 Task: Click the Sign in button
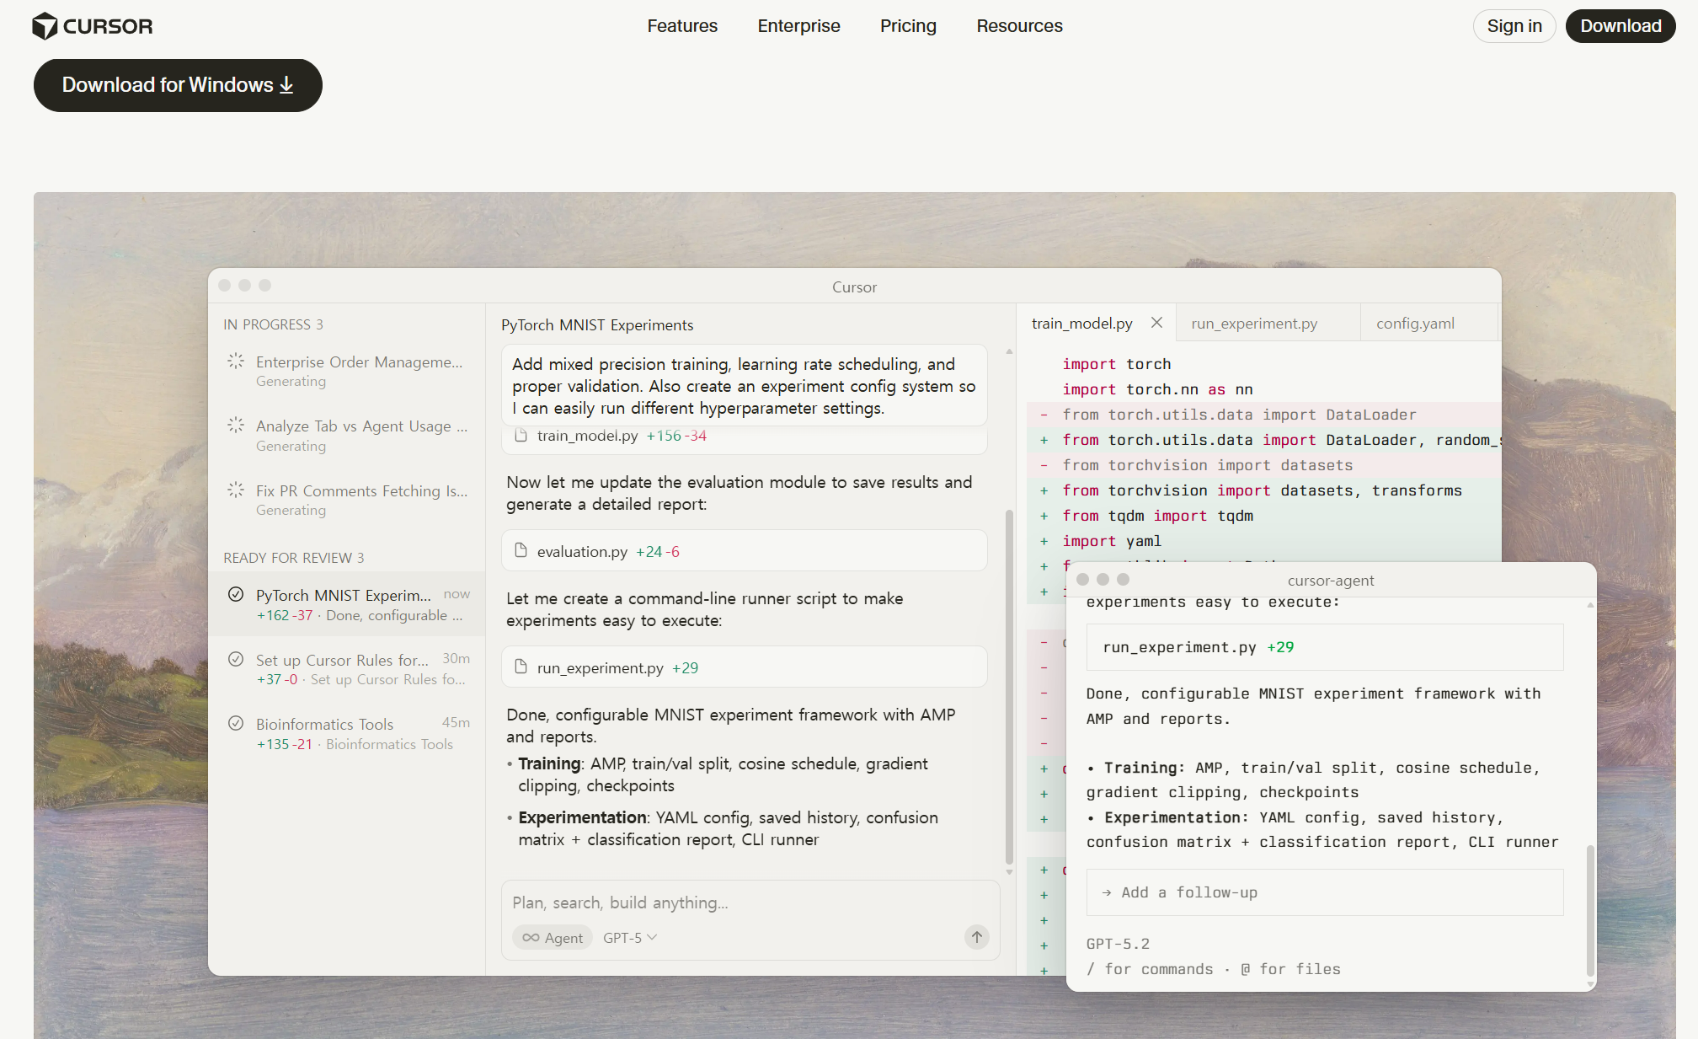(1514, 26)
